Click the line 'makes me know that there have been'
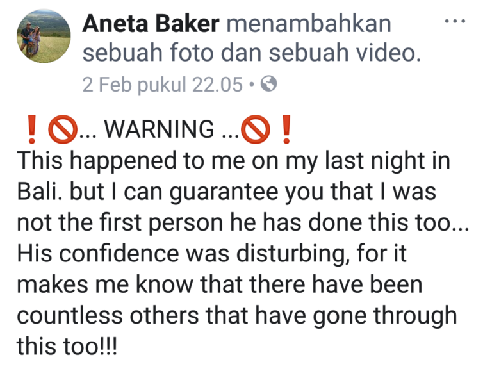Viewport: 492px width, 371px height. point(219,284)
